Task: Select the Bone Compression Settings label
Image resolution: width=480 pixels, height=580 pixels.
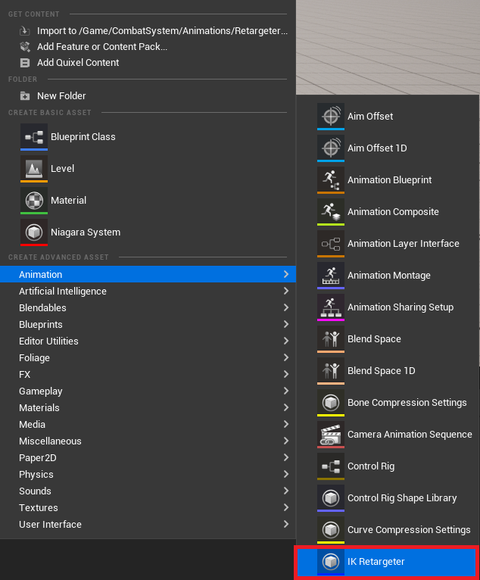Action: click(x=407, y=403)
